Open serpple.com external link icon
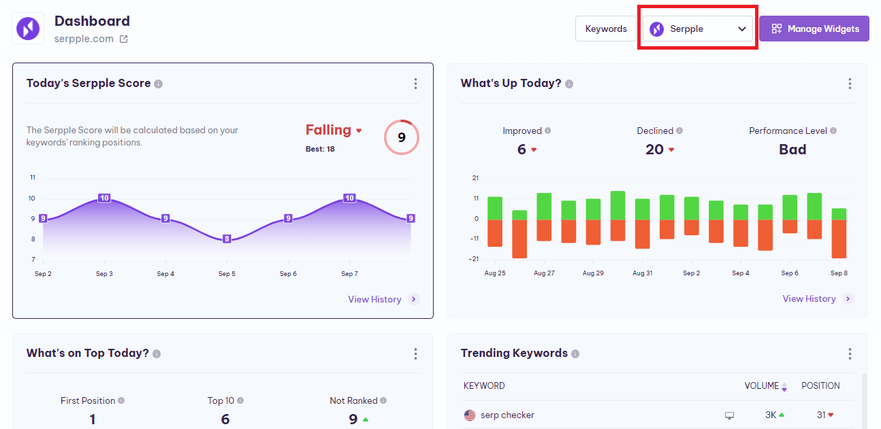This screenshot has width=881, height=429. pyautogui.click(x=124, y=39)
